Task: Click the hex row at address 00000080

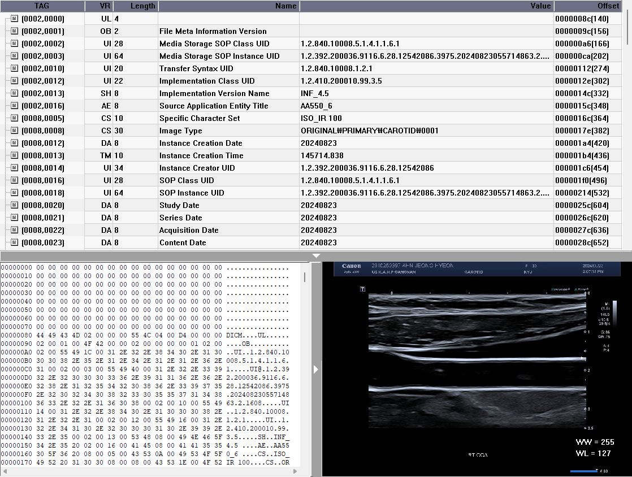Action: [x=145, y=335]
